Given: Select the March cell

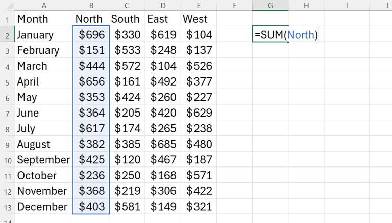Looking at the screenshot, I should [44, 66].
